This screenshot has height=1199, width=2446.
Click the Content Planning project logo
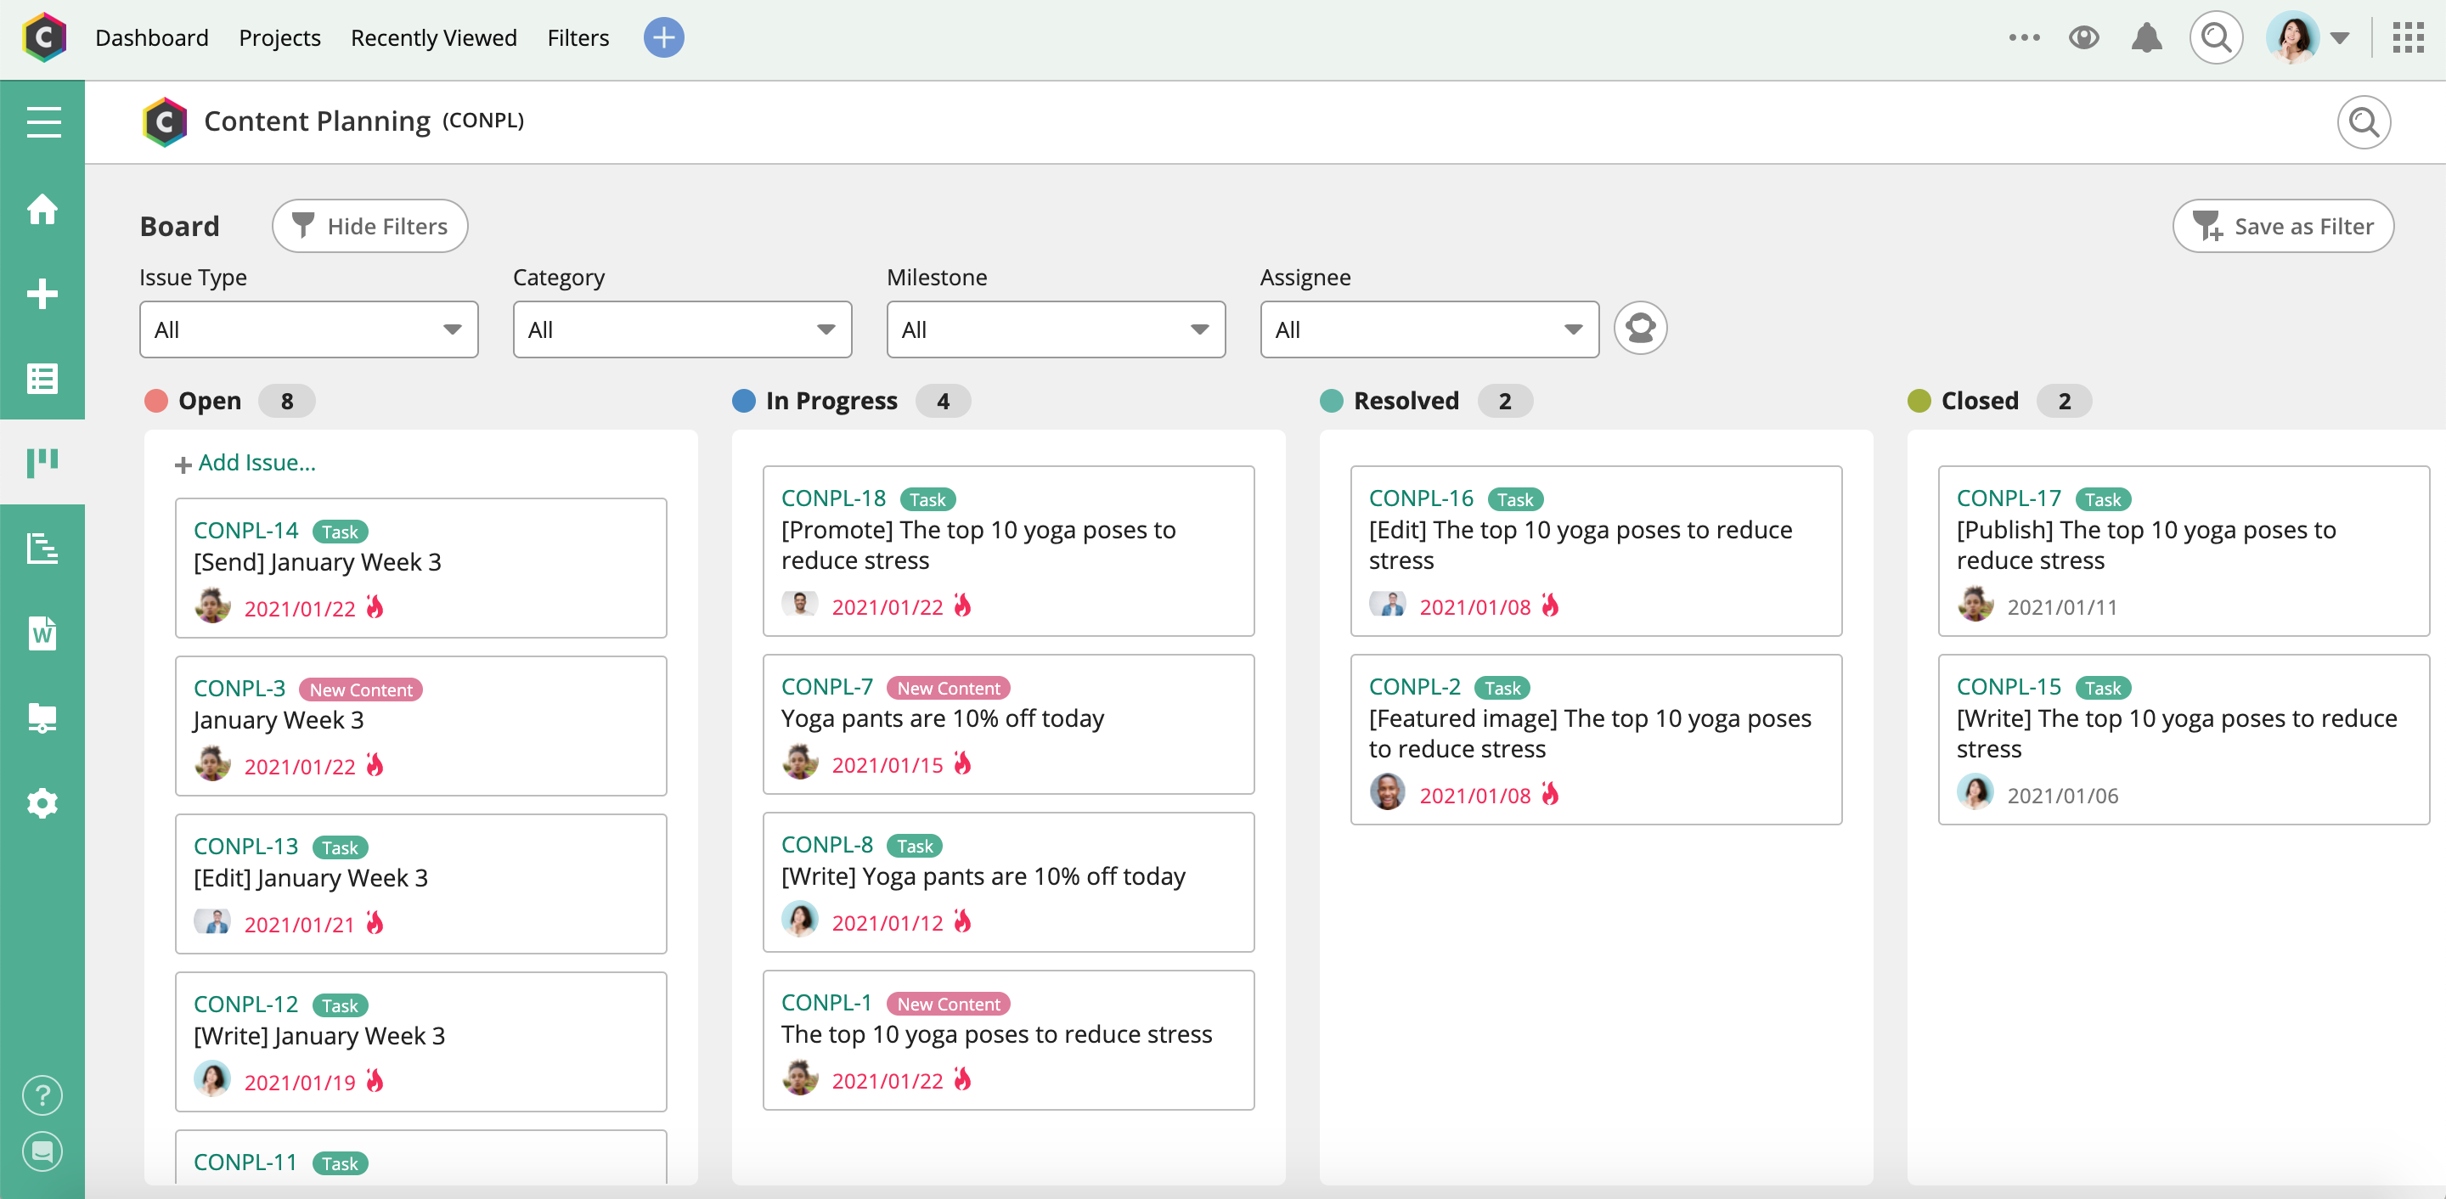[166, 121]
